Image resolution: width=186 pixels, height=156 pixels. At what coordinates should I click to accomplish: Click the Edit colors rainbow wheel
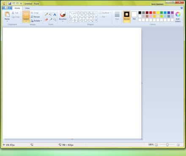[x=178, y=14]
